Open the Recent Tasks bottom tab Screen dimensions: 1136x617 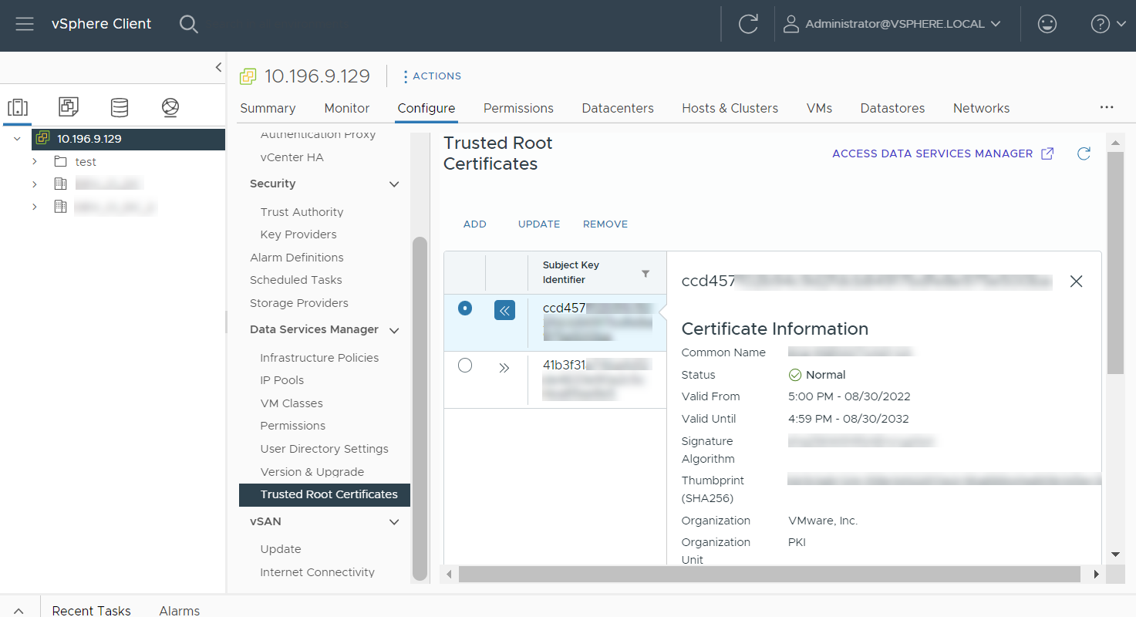[91, 611]
